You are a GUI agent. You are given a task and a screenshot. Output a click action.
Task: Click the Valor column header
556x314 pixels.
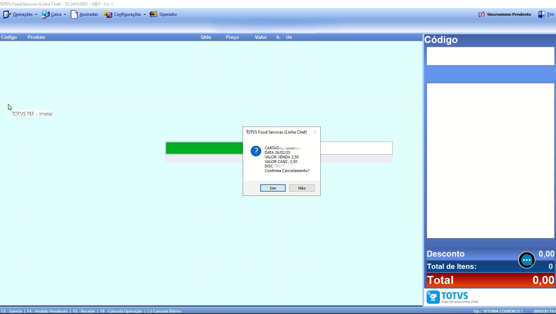[x=261, y=37]
